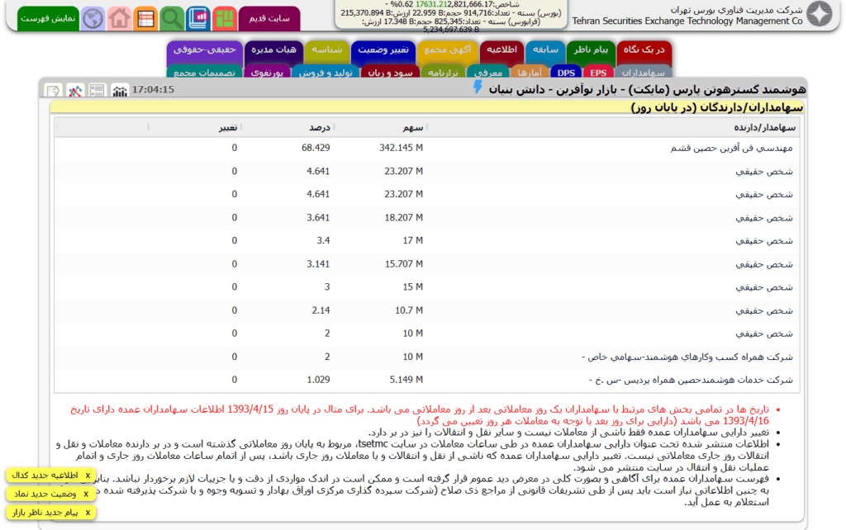Viewport: 846px width, 530px height.
Task: Open the orange table view icon
Action: 145,18
